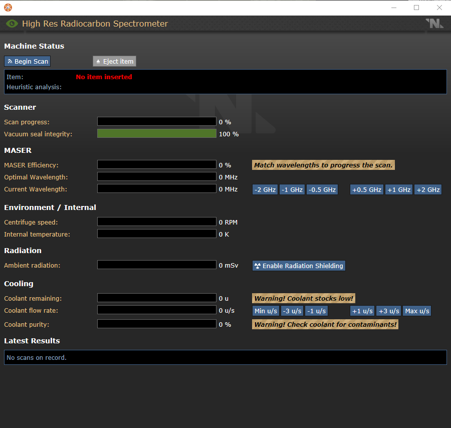451x428 pixels.
Task: Raise wavelength by 1 GHz
Action: pyautogui.click(x=399, y=190)
